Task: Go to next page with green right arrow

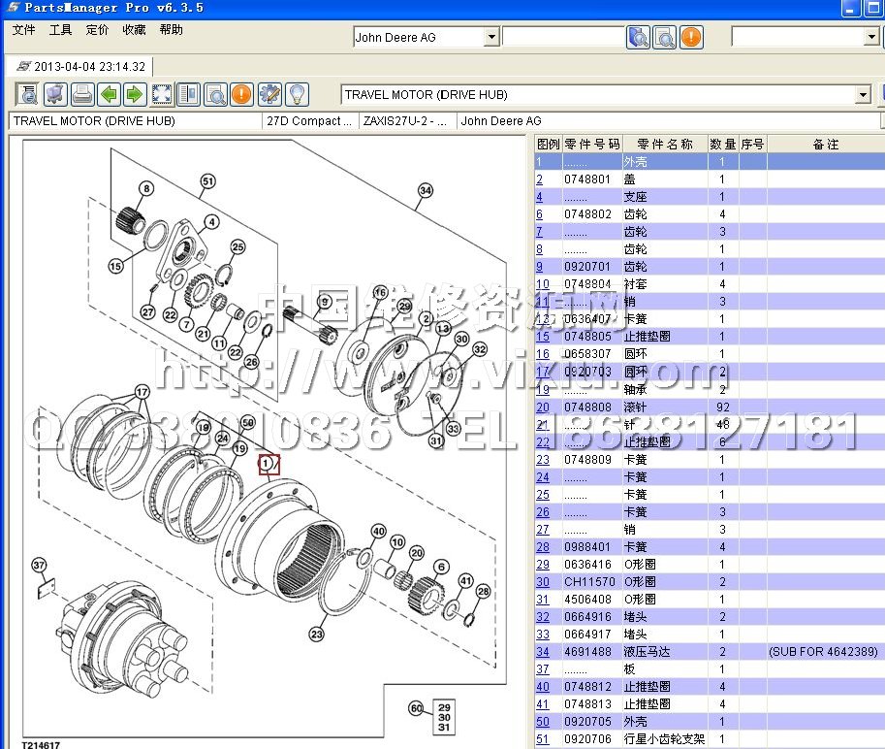Action: [x=135, y=94]
